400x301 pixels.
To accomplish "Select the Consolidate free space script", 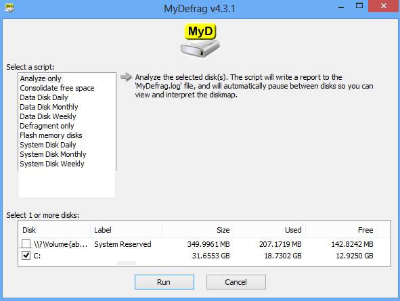I will [x=57, y=88].
